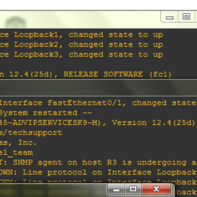Minimize the bottom floating window

116,189
